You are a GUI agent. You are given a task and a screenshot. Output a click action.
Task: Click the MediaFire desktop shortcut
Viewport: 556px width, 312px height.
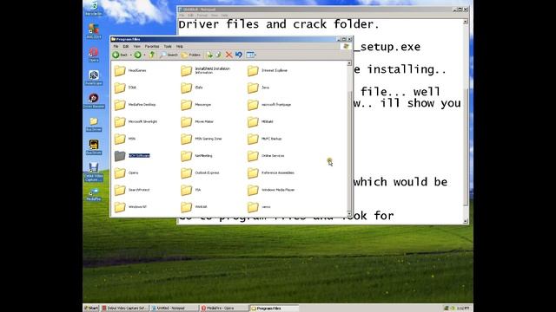click(x=94, y=195)
